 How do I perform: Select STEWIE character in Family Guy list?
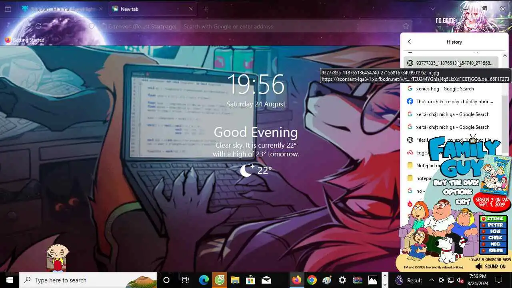point(494,219)
